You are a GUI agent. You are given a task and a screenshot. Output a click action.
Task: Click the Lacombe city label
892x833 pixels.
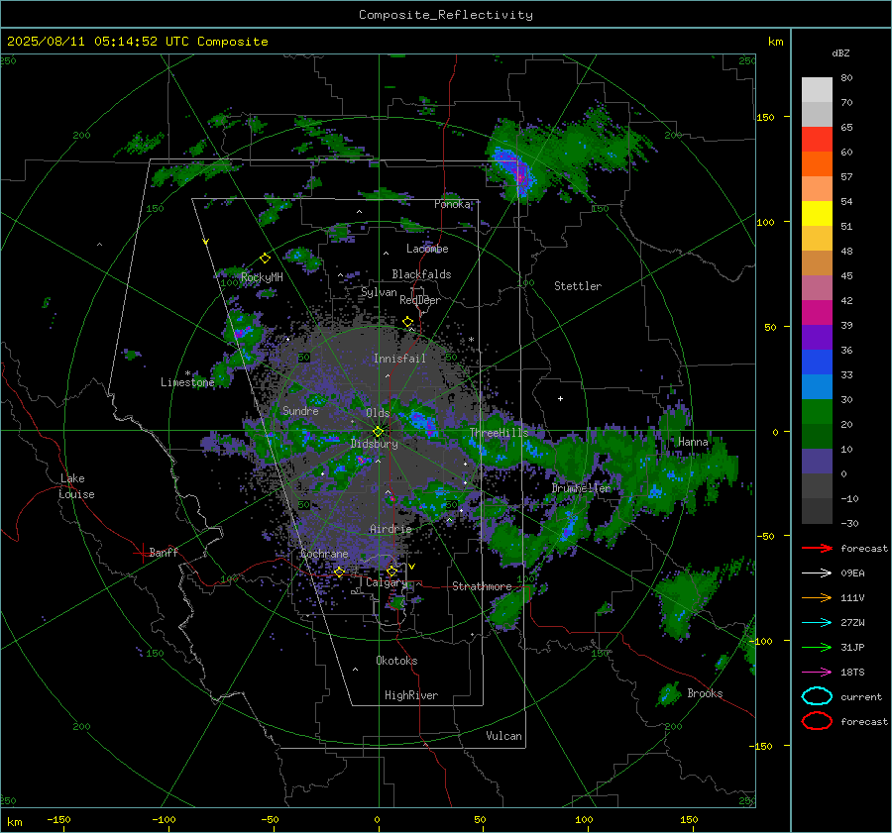pos(427,249)
